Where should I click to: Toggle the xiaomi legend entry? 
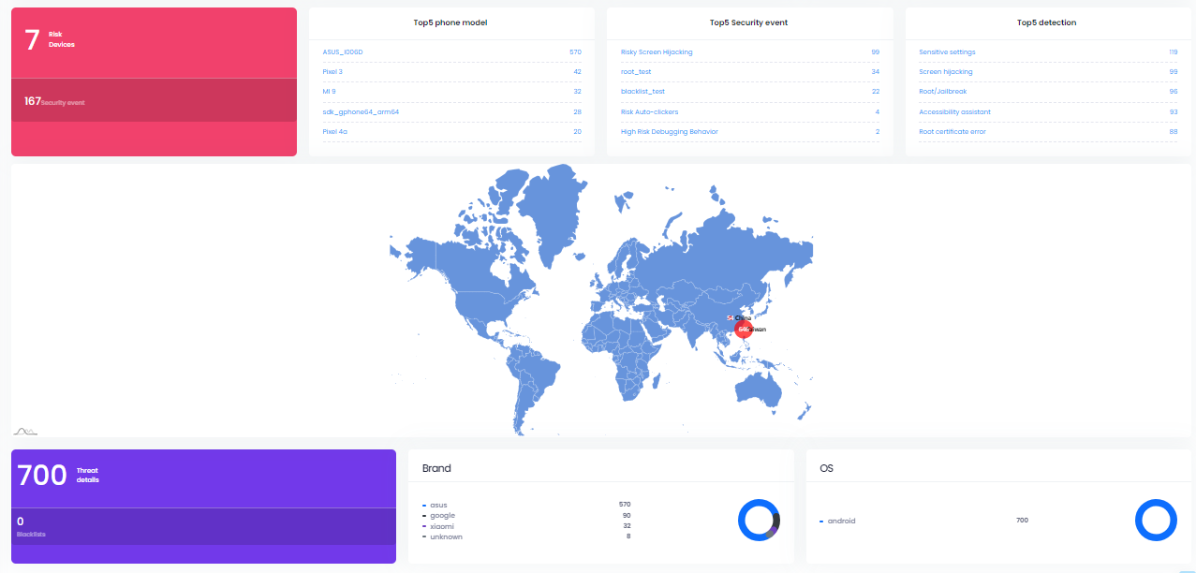pyautogui.click(x=441, y=526)
